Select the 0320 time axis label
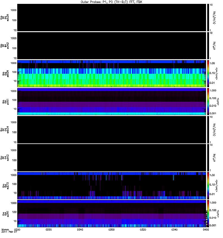 [x=143, y=229]
